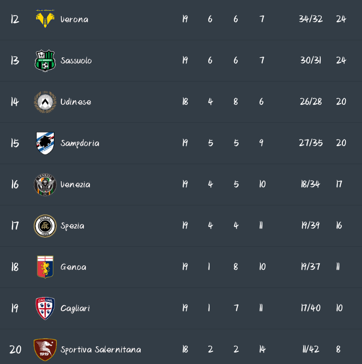This screenshot has height=364, width=362.
Task: Click Verona's 34/32 goals figure
Action: coord(311,19)
